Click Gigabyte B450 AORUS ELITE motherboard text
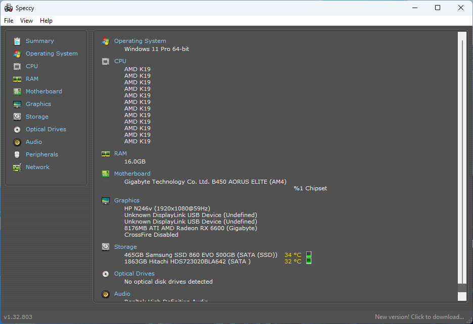Image resolution: width=473 pixels, height=324 pixels. coord(205,182)
